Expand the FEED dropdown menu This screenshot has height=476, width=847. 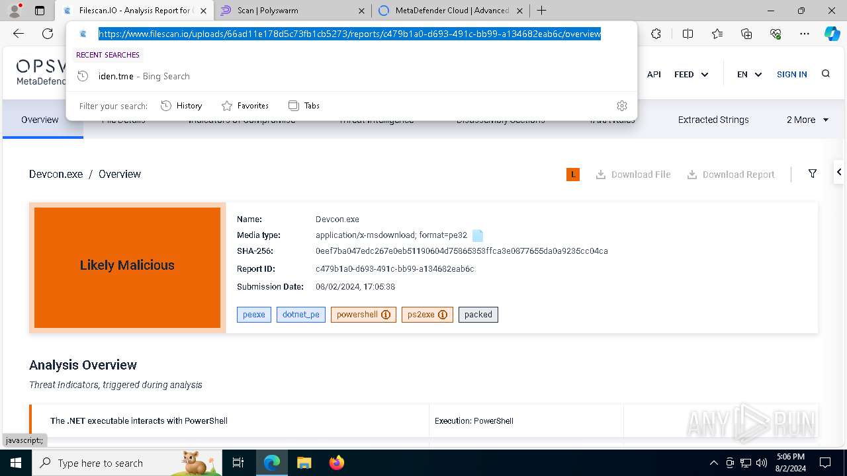691,75
